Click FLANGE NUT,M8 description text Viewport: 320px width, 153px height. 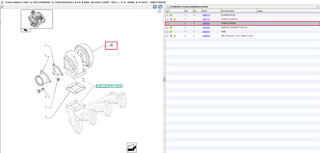pyautogui.click(x=228, y=15)
